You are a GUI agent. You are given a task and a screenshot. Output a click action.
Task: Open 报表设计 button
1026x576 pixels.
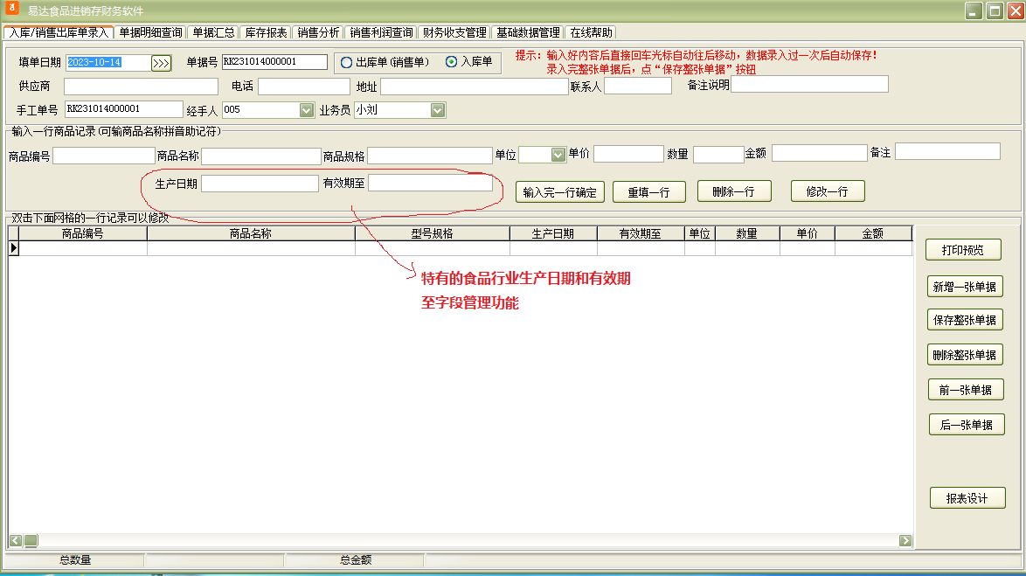tap(967, 498)
